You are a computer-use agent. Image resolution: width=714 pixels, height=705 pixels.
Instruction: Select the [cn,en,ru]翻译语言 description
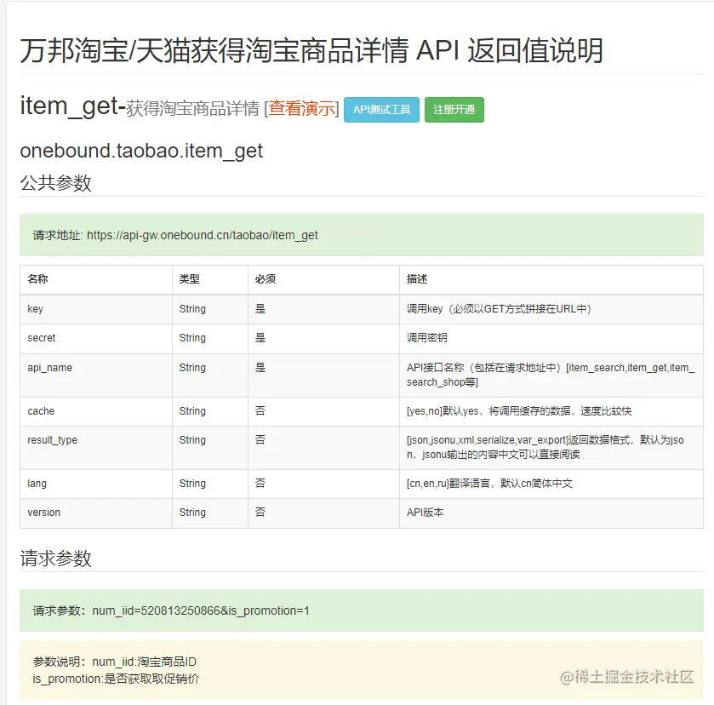[x=489, y=484]
